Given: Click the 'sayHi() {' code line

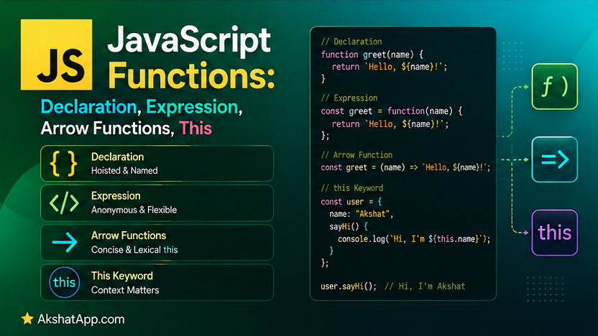Looking at the screenshot, I should click(349, 227).
